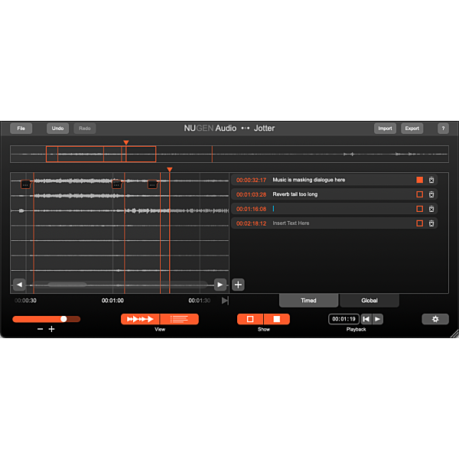This screenshot has width=459, height=459.
Task: Click the overview playhead triangle at top
Action: coord(126,142)
